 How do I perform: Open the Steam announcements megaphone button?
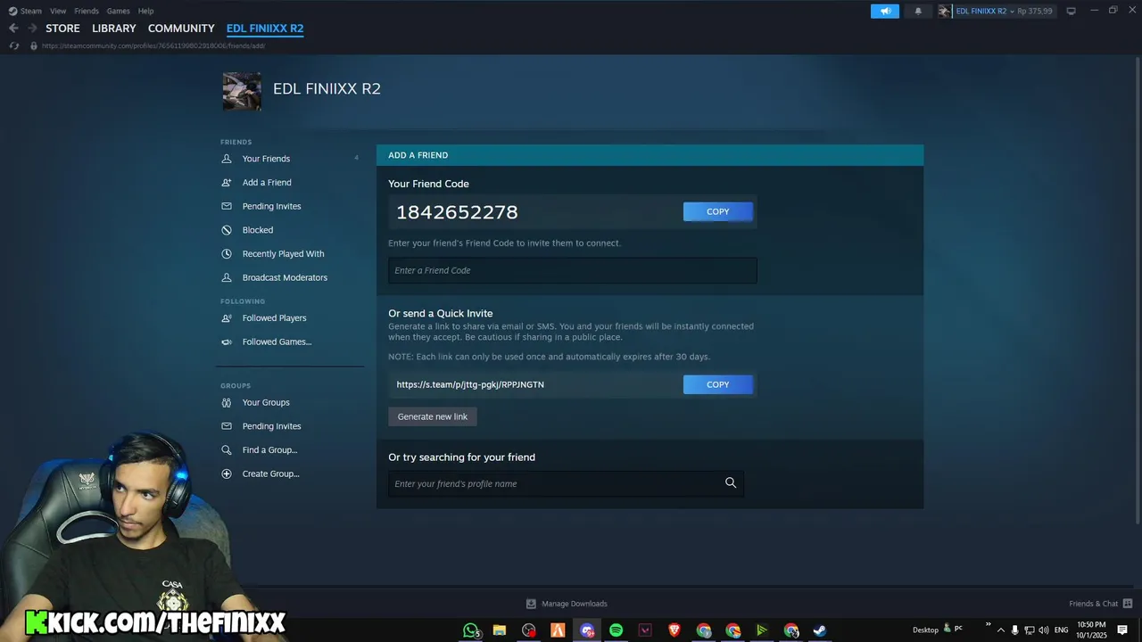pos(885,11)
